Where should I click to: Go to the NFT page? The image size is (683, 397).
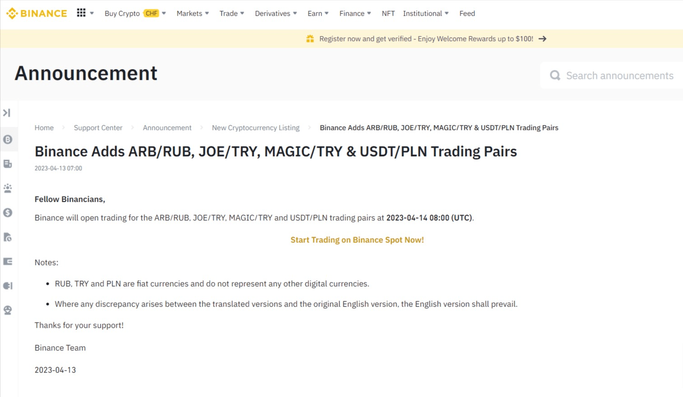(388, 14)
